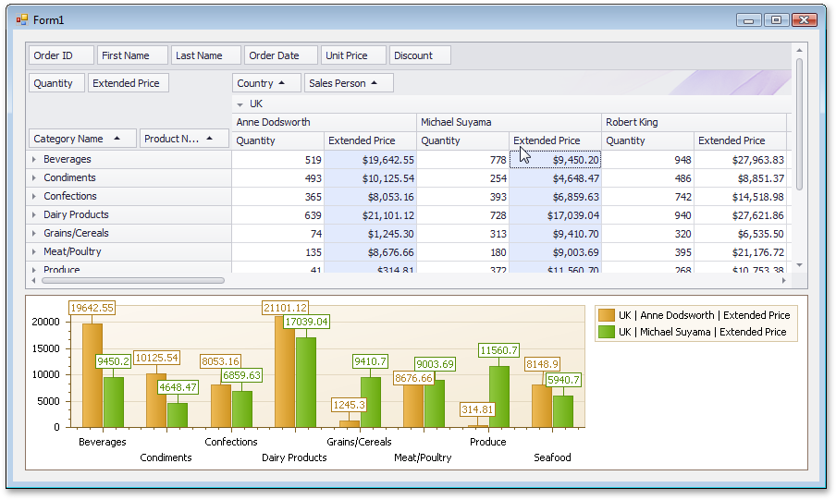Click the green Michael Suyama legend swatch

(x=607, y=332)
